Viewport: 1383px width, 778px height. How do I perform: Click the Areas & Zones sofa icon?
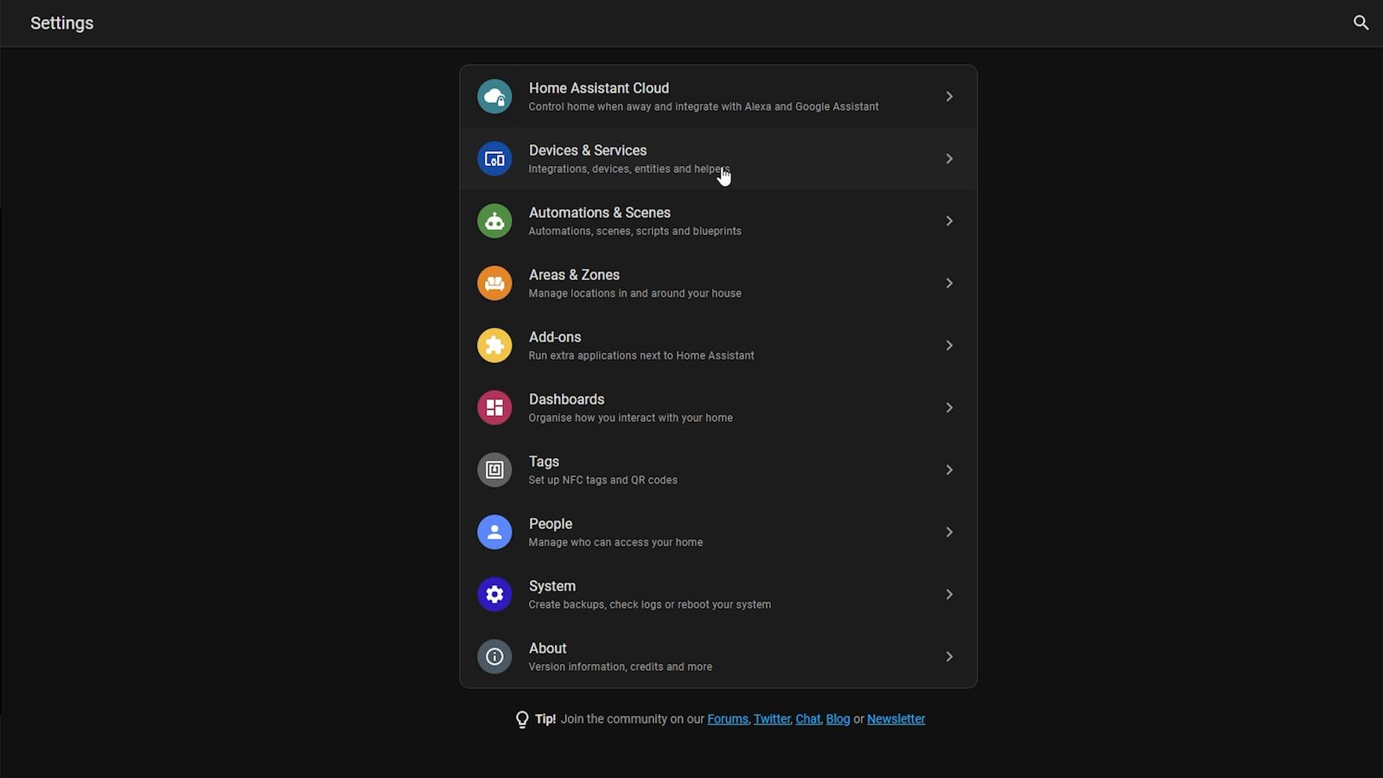(494, 284)
